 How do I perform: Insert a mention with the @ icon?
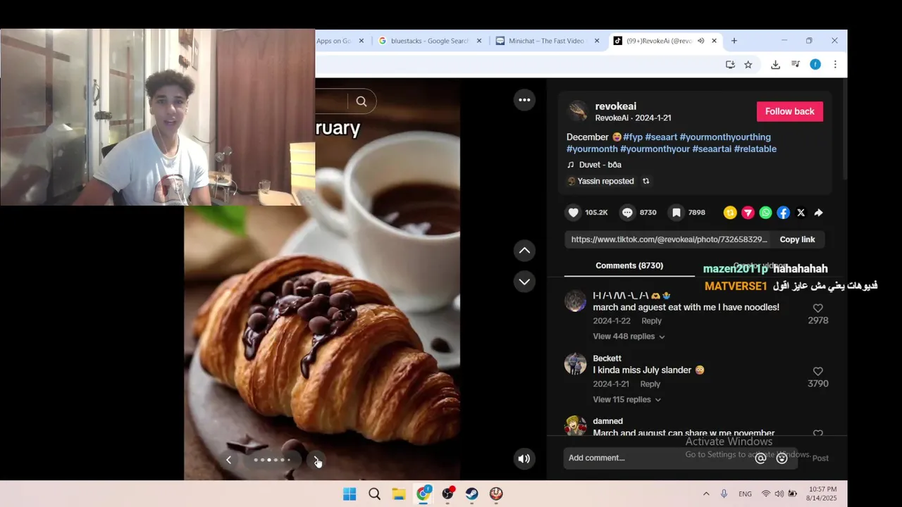point(760,458)
